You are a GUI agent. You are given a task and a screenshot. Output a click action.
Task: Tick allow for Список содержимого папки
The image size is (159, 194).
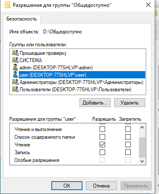102,137
